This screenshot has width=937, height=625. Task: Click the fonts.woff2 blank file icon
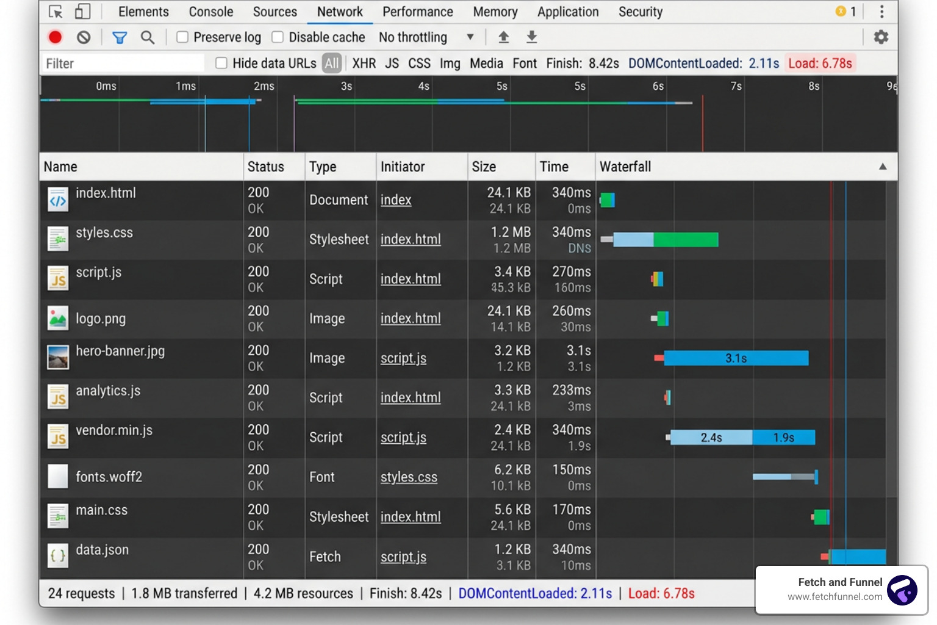point(58,477)
